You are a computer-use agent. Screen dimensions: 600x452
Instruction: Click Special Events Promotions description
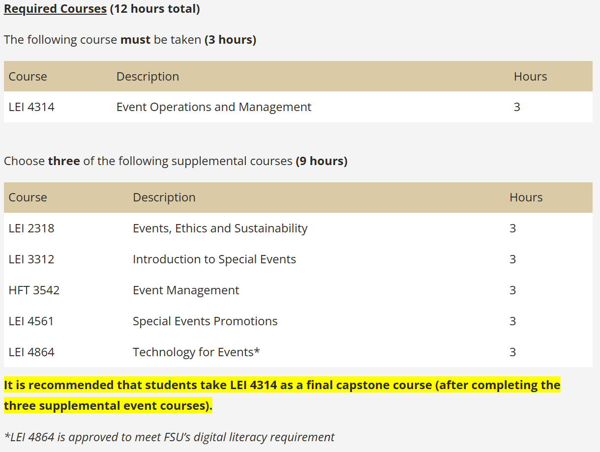[x=205, y=321]
